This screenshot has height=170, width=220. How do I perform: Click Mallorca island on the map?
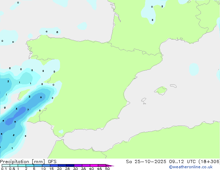(161, 91)
